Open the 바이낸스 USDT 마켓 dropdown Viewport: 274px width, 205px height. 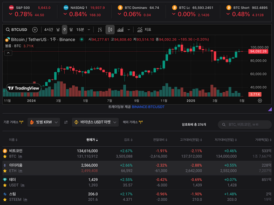95,122
